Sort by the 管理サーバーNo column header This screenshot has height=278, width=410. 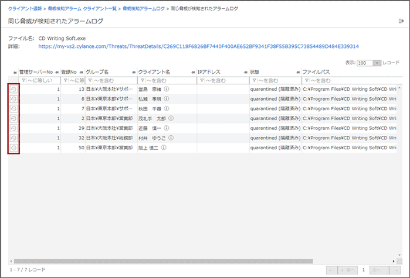(36, 72)
